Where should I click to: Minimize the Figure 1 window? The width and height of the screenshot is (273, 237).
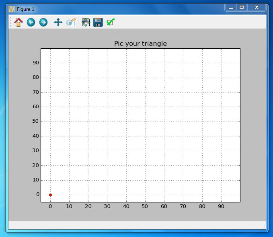231,8
